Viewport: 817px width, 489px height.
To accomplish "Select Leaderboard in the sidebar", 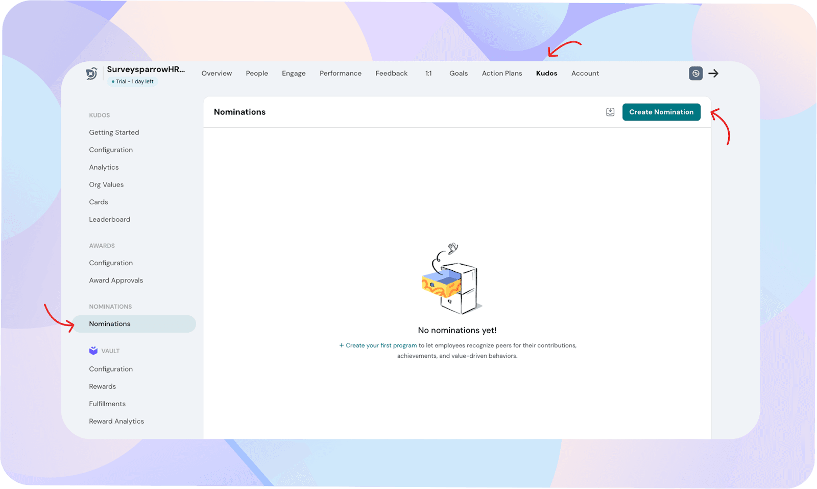I will click(x=110, y=220).
